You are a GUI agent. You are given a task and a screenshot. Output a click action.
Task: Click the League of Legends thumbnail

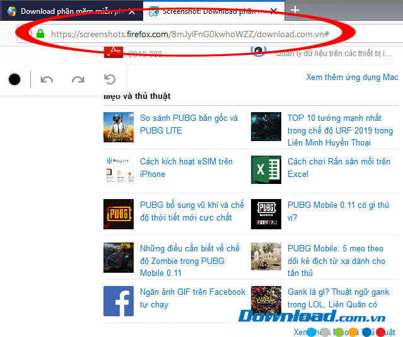pyautogui.click(x=266, y=300)
